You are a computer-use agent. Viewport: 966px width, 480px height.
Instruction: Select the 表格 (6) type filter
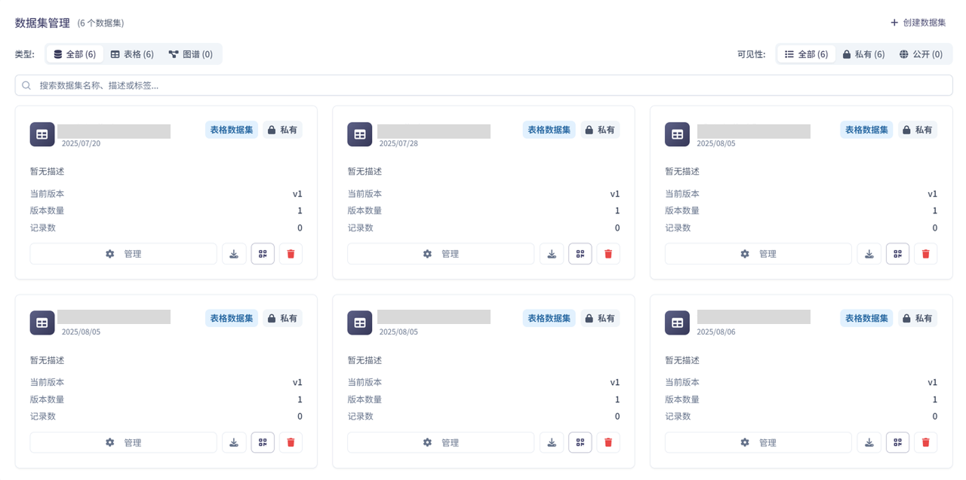131,54
